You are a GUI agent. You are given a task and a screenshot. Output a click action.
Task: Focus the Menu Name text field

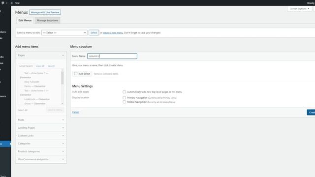pos(112,56)
